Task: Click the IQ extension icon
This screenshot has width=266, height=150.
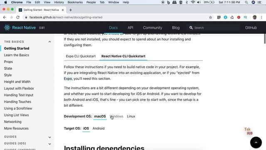Action: (245, 17)
